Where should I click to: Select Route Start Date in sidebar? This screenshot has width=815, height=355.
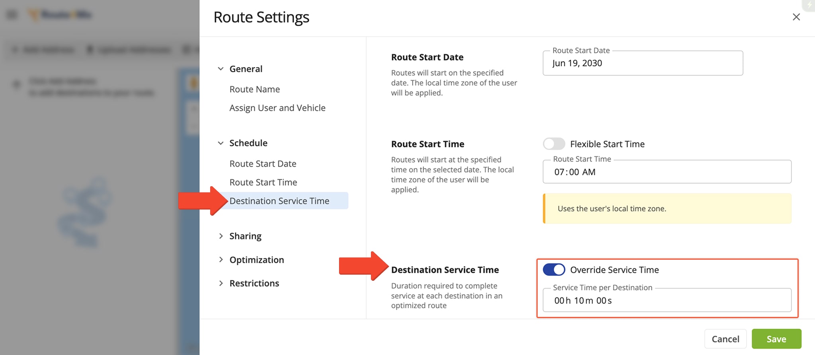point(263,164)
